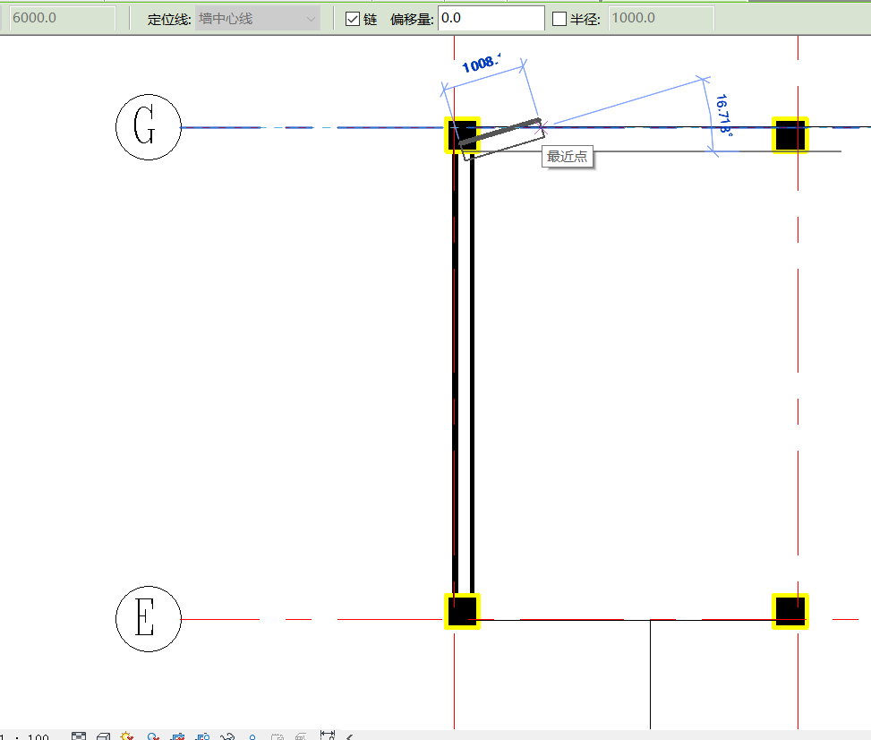Click the Reveal Hidden Elements lightbulb icon
This screenshot has width=871, height=740.
tap(252, 736)
